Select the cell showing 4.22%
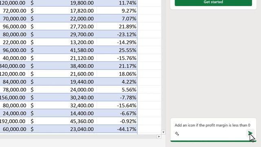261x147 pixels. [117, 82]
